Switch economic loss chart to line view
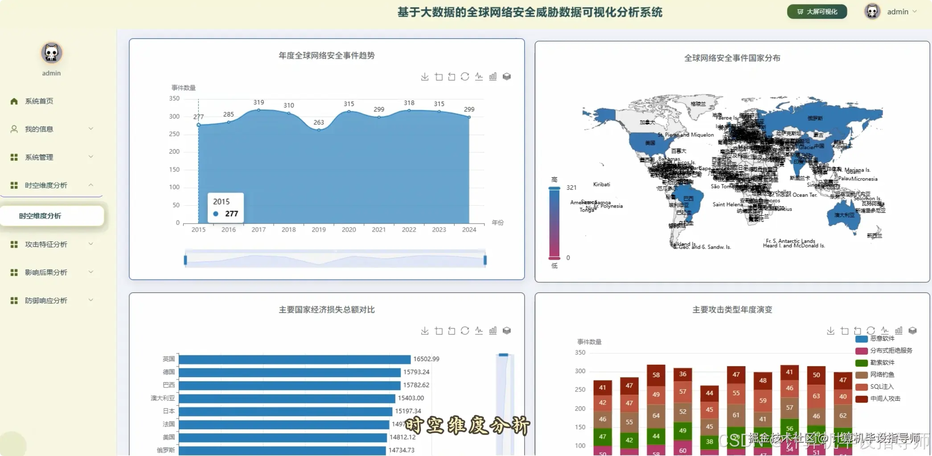932x456 pixels. pyautogui.click(x=479, y=330)
